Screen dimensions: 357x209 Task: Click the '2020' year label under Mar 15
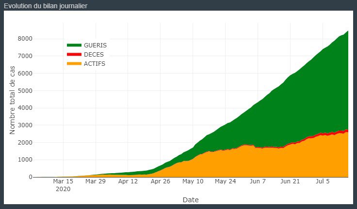pos(63,189)
